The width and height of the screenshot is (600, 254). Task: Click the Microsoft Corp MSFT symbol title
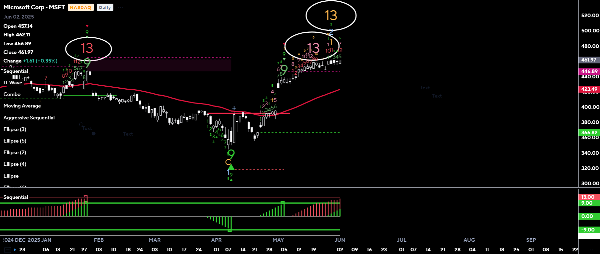[34, 7]
